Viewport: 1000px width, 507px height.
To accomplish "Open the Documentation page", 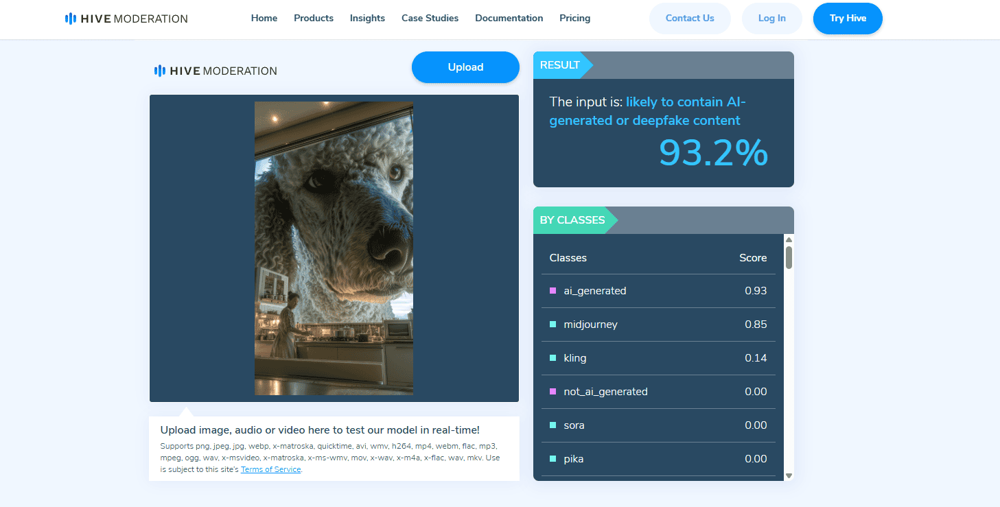I will [509, 19].
